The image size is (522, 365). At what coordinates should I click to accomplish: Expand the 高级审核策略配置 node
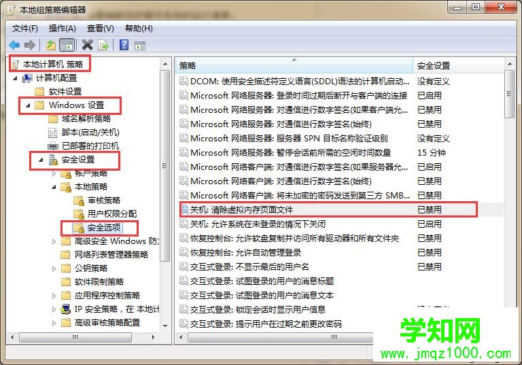pos(54,323)
